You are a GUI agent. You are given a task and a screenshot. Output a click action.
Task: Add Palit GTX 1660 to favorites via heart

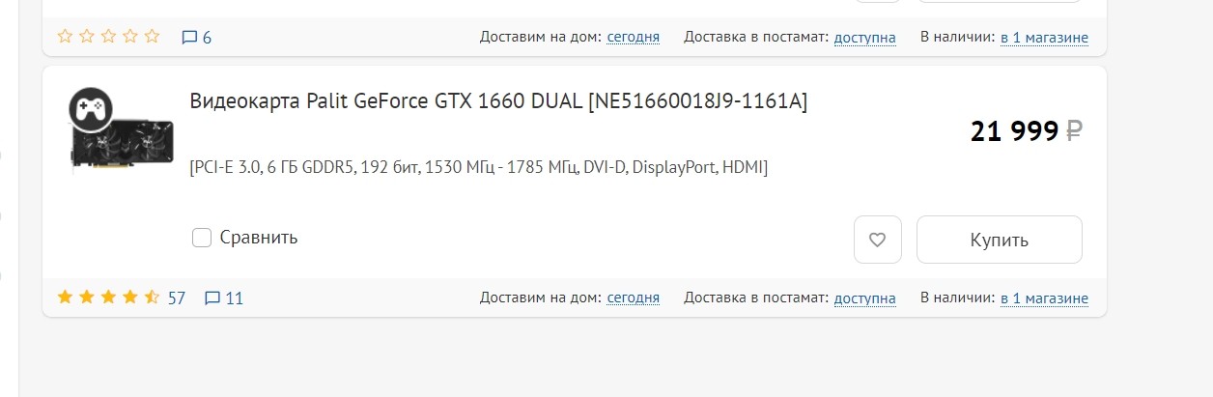[877, 240]
